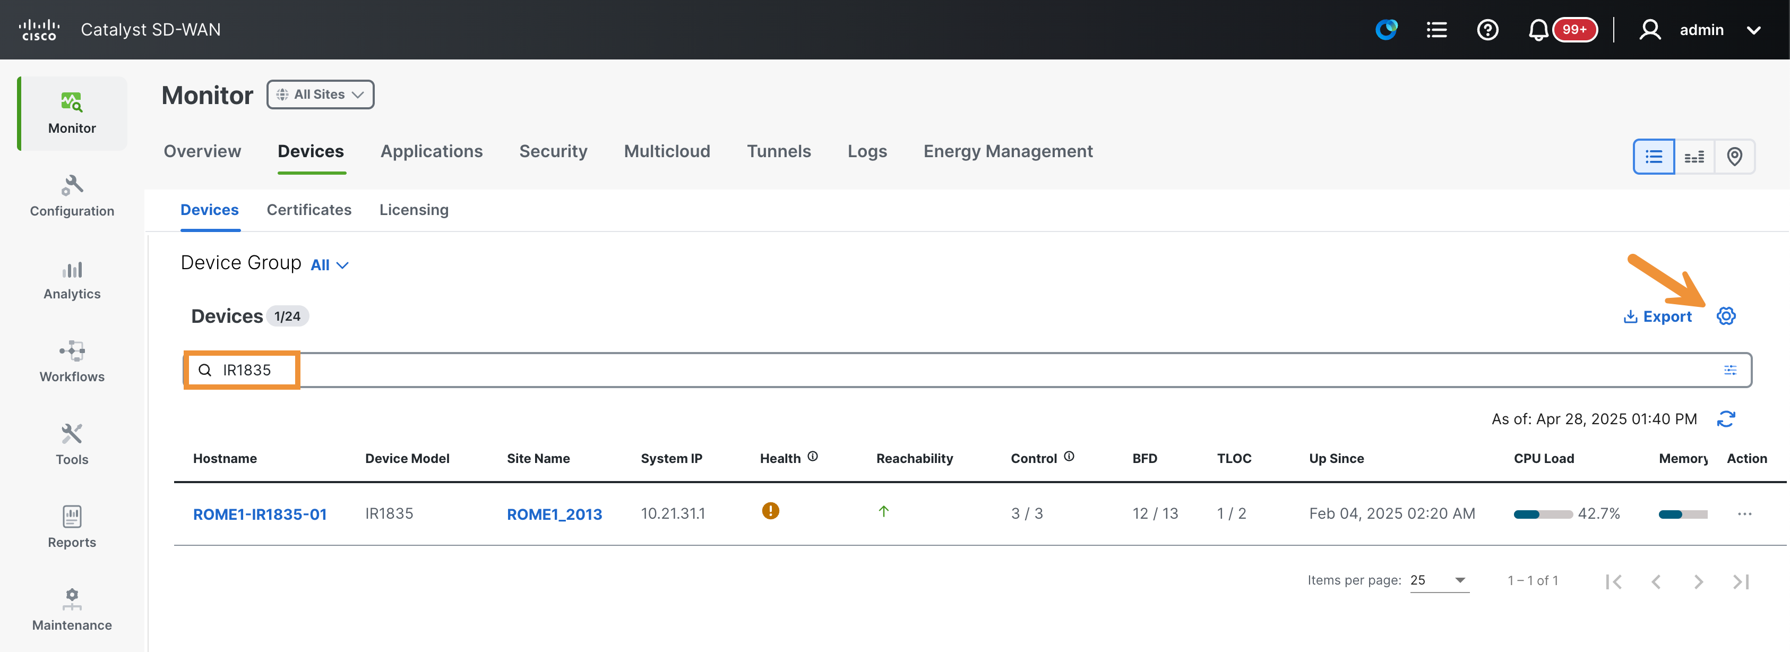Switch to the Security tab
Screen dimensions: 1790x652
[x=553, y=151]
